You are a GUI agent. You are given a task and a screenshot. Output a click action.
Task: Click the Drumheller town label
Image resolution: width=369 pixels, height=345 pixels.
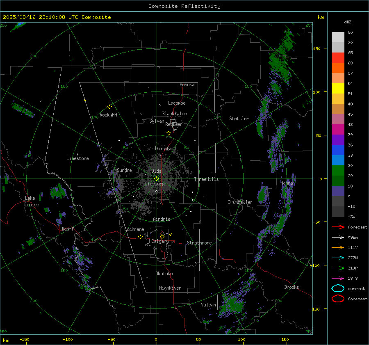[240, 202]
